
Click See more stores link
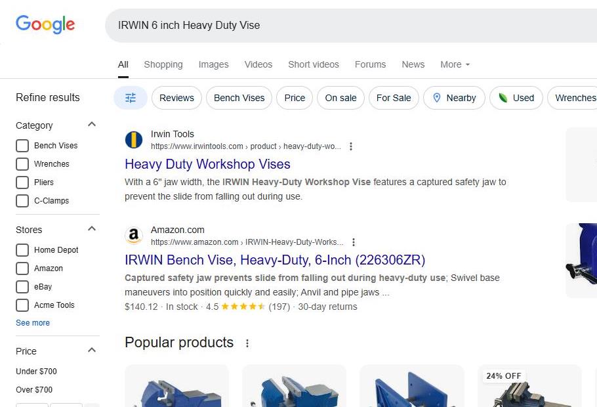33,323
